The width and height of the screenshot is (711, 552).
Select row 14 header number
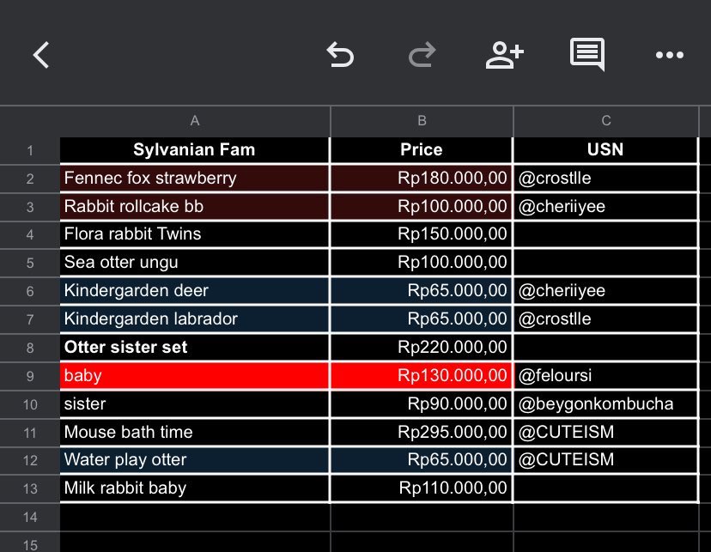pos(30,517)
